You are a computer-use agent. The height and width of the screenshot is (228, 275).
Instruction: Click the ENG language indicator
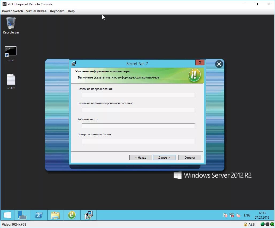[247, 215]
